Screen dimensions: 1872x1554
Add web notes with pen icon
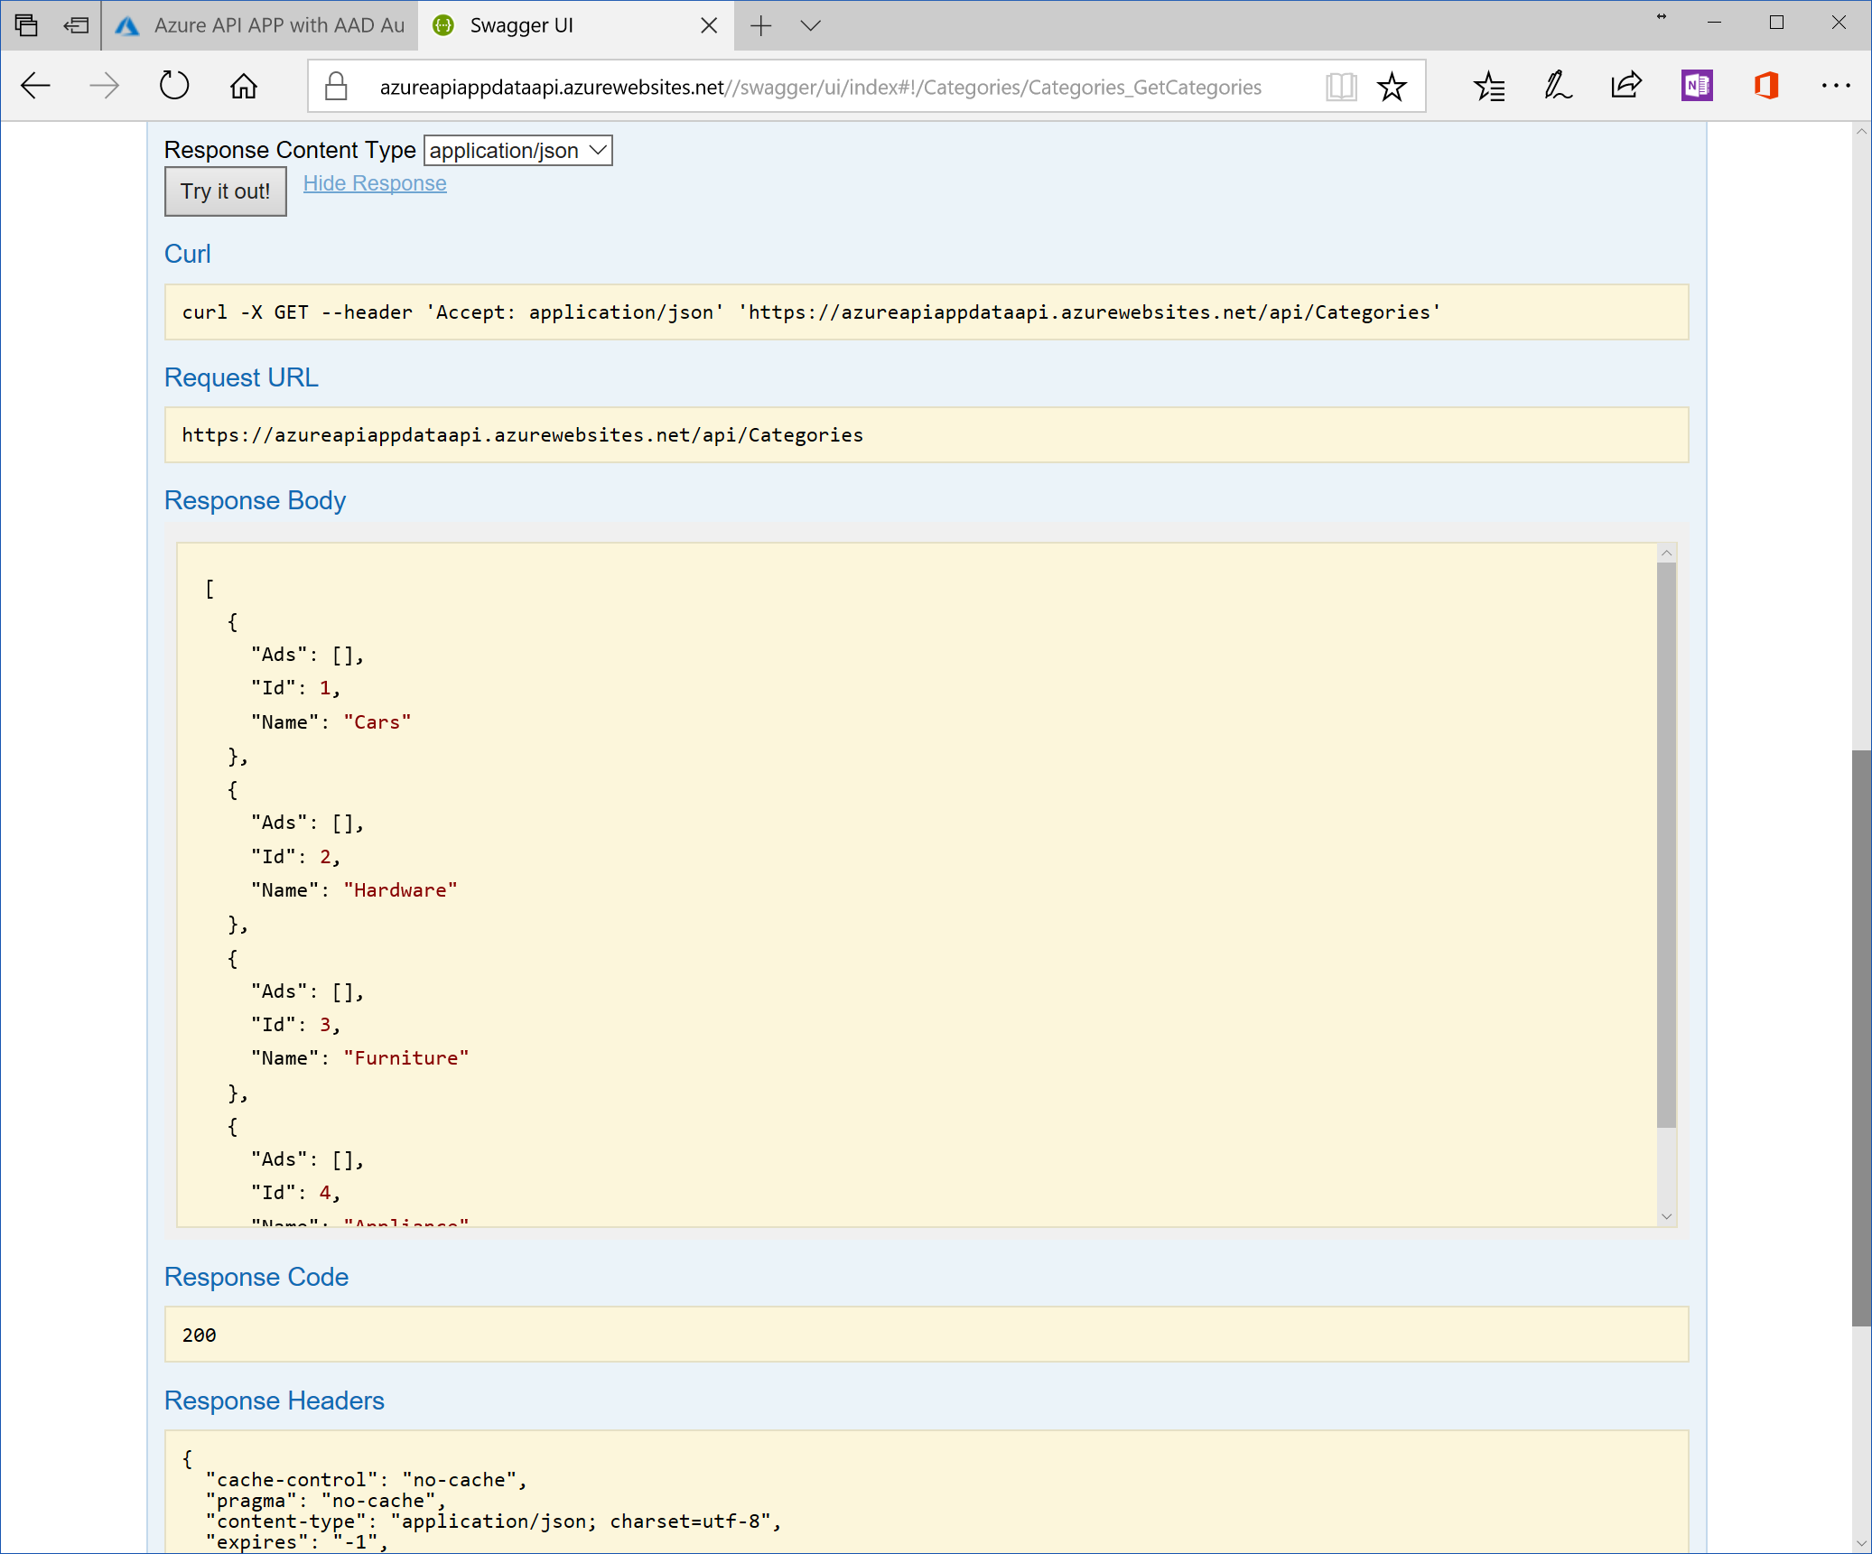[1558, 87]
